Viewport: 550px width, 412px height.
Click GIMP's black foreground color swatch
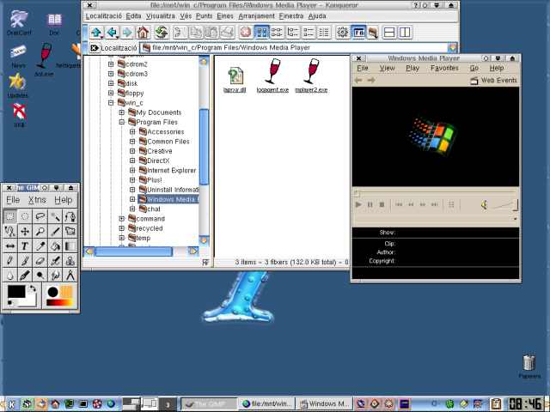tap(16, 292)
